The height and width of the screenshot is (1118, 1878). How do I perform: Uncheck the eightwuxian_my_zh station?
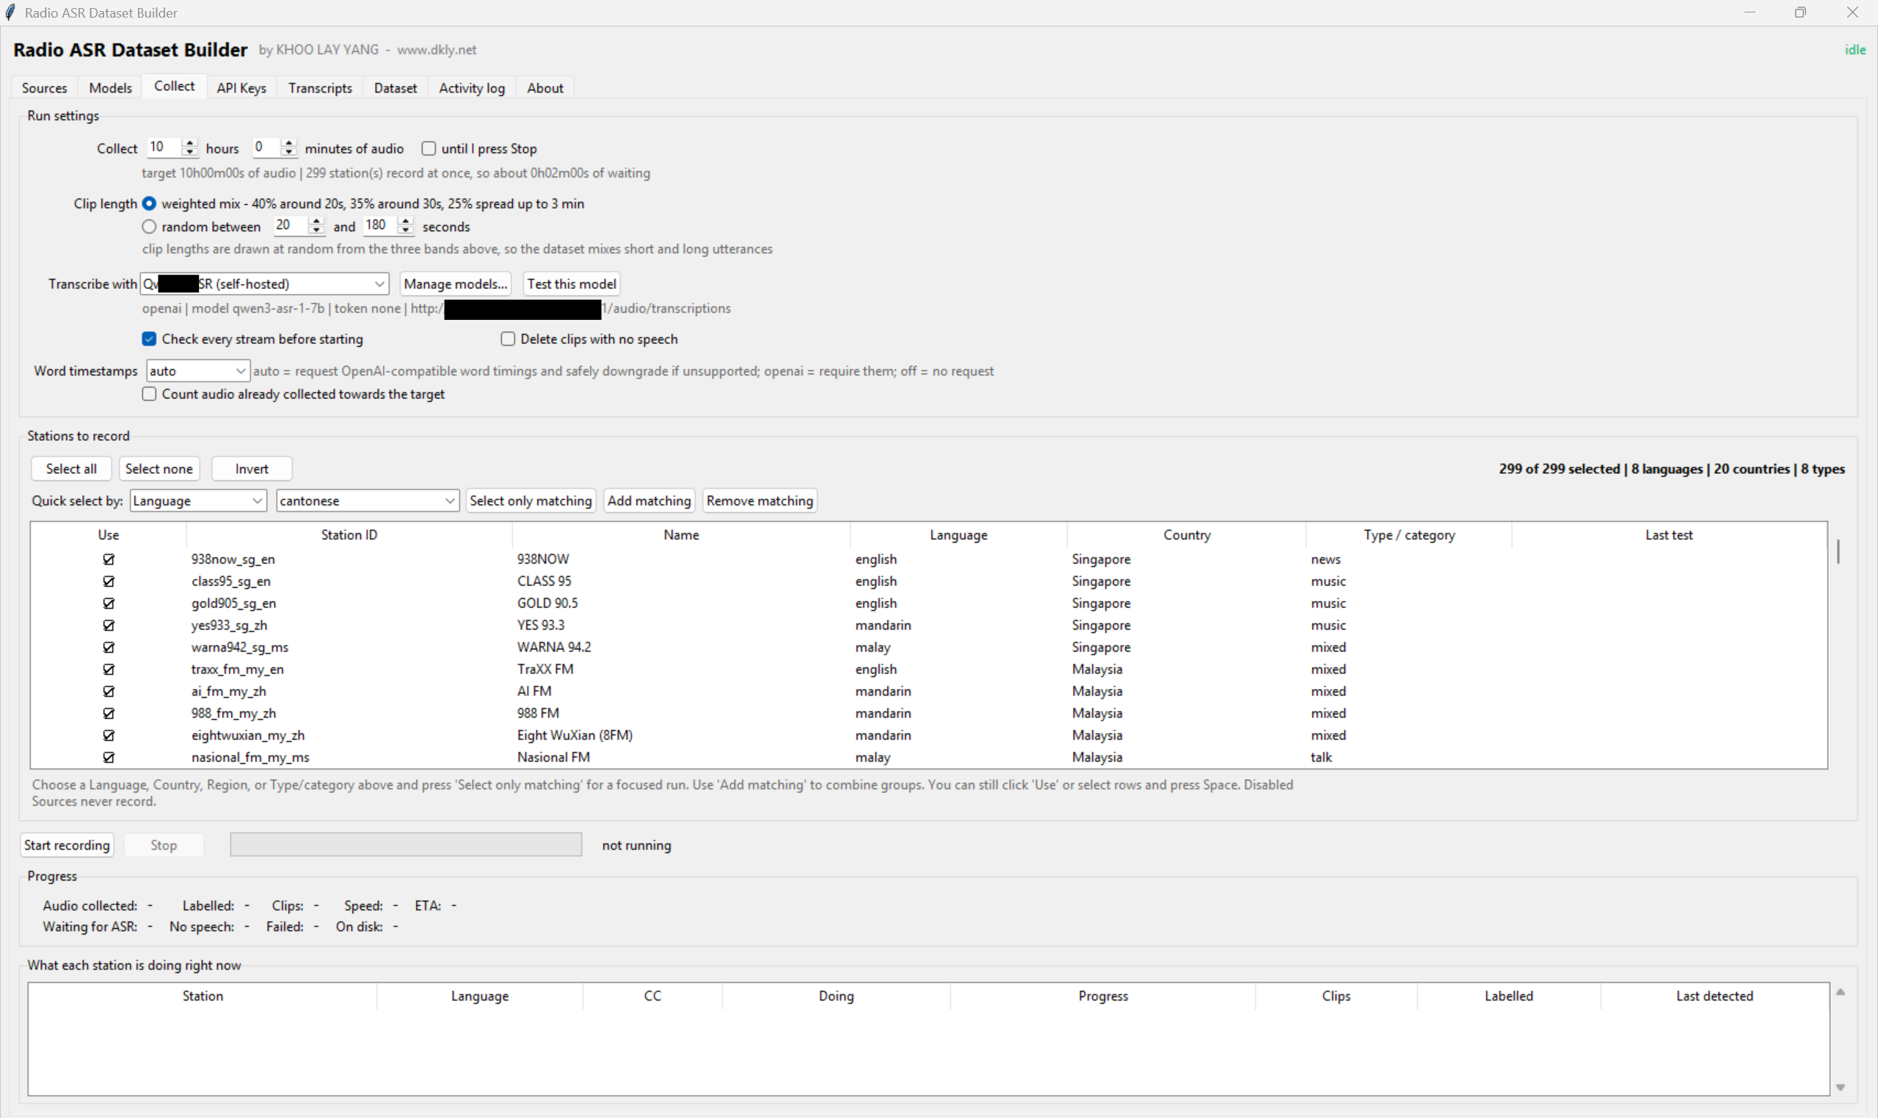[x=109, y=735]
